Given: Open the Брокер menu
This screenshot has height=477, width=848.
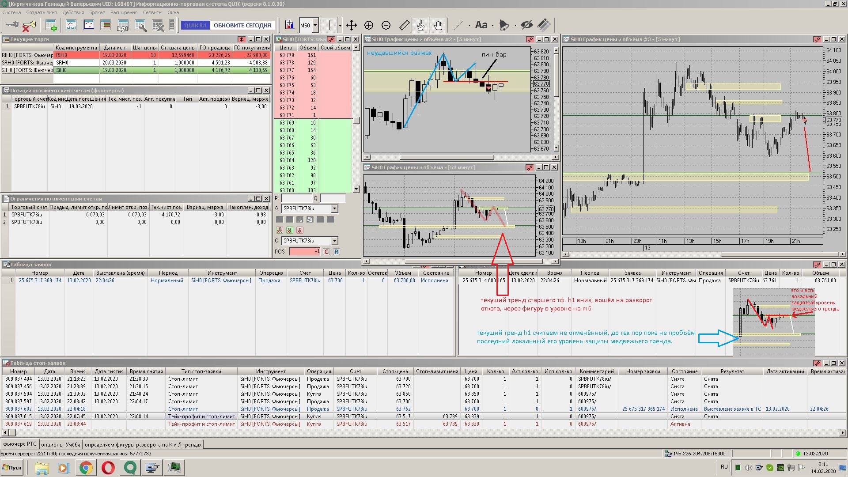Looking at the screenshot, I should tap(97, 12).
